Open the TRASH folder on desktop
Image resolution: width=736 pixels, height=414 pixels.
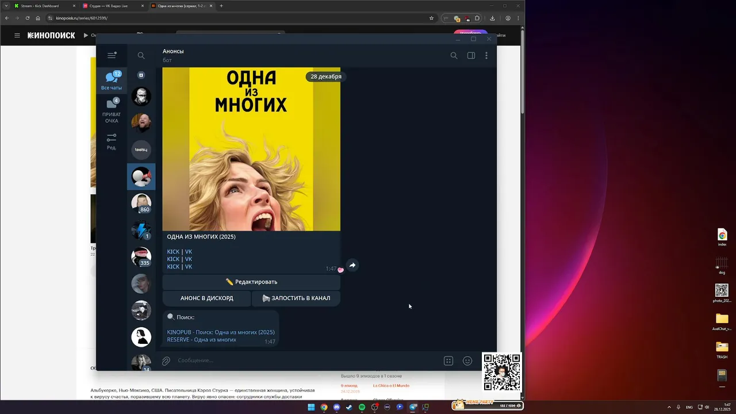tap(722, 350)
